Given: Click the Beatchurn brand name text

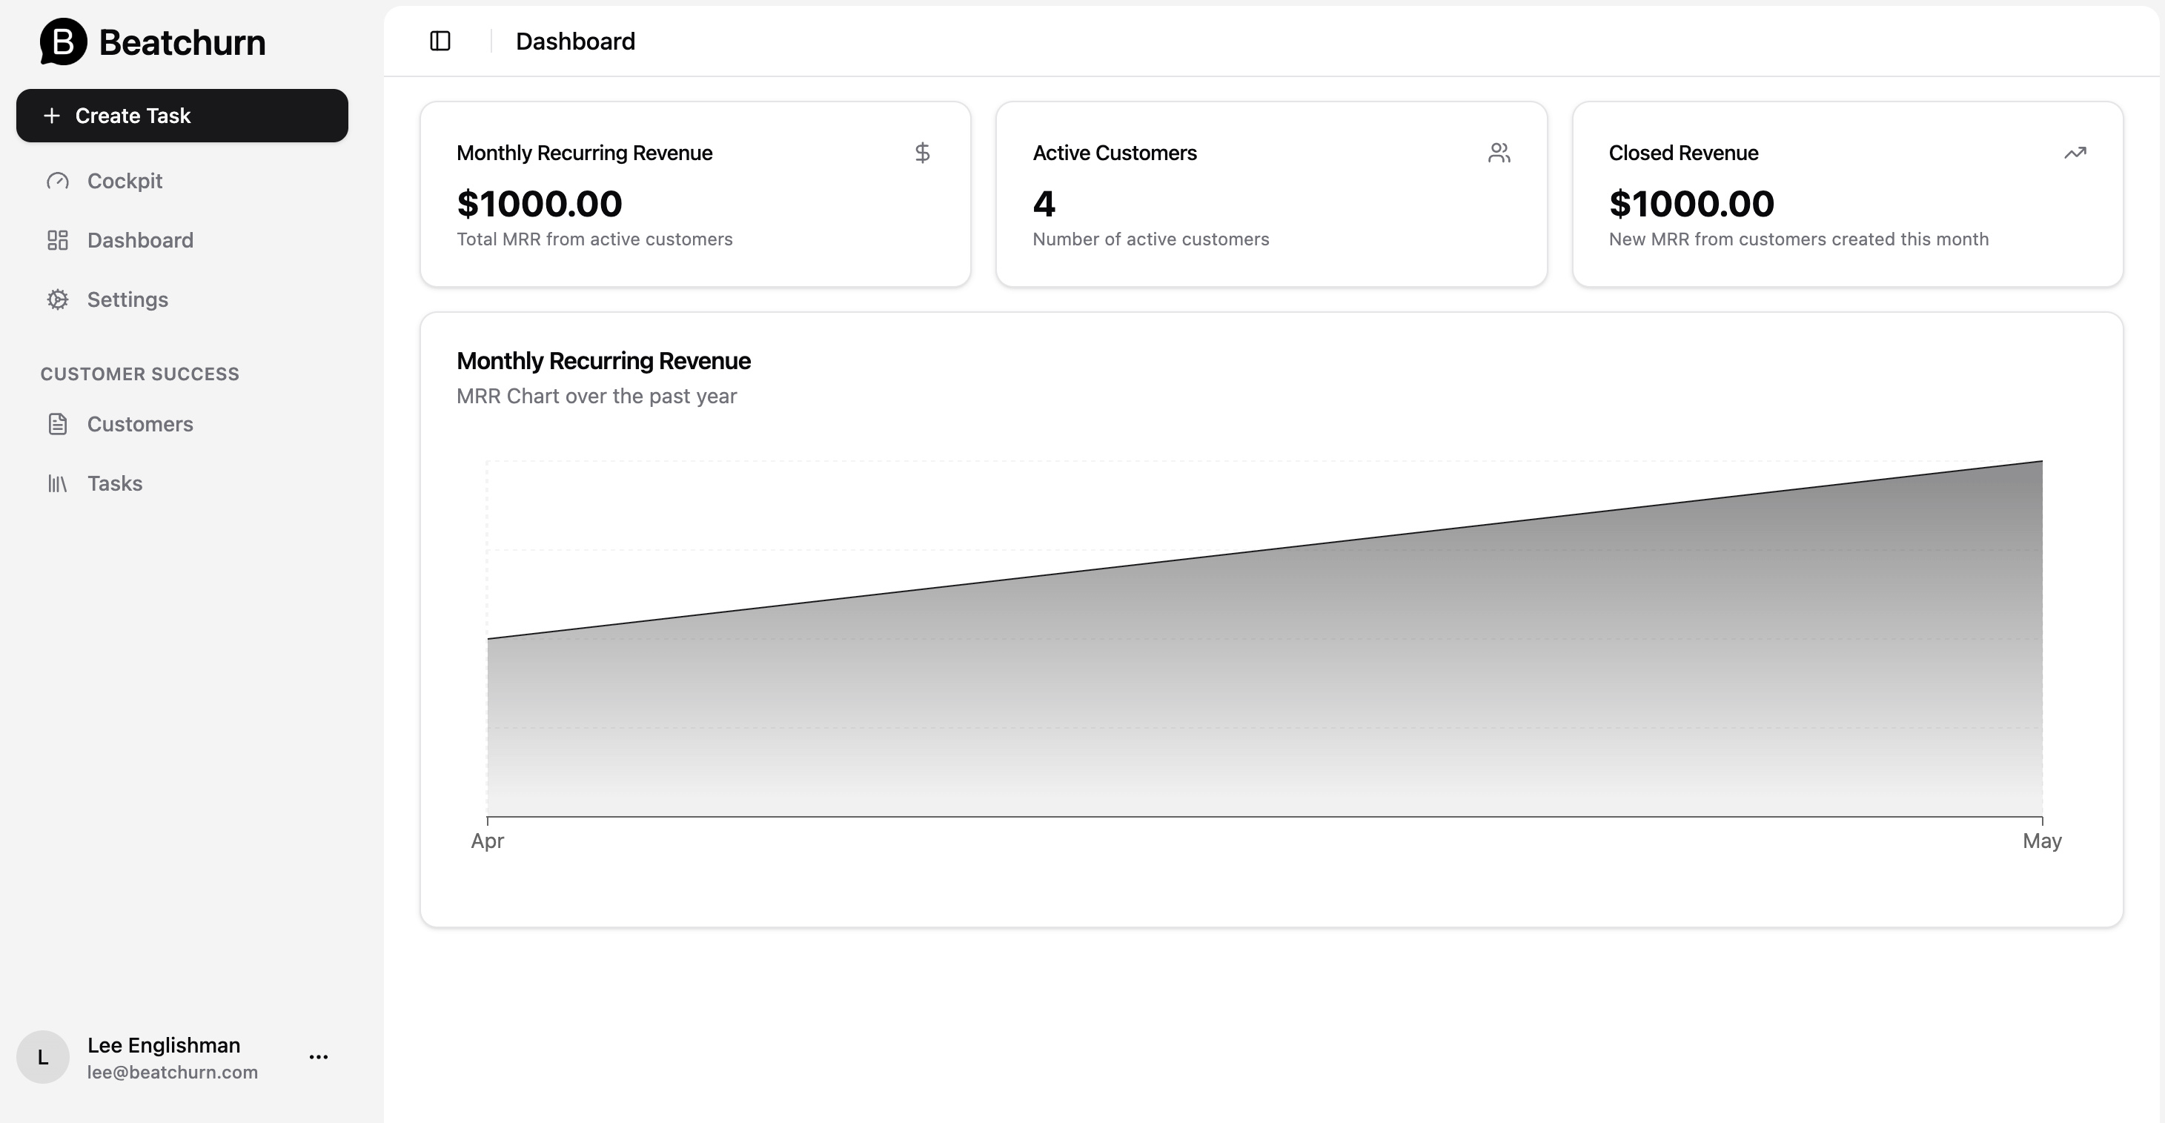Looking at the screenshot, I should coord(182,42).
